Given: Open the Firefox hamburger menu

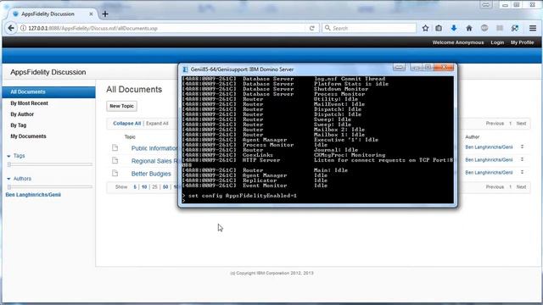Looking at the screenshot, I should pos(533,28).
